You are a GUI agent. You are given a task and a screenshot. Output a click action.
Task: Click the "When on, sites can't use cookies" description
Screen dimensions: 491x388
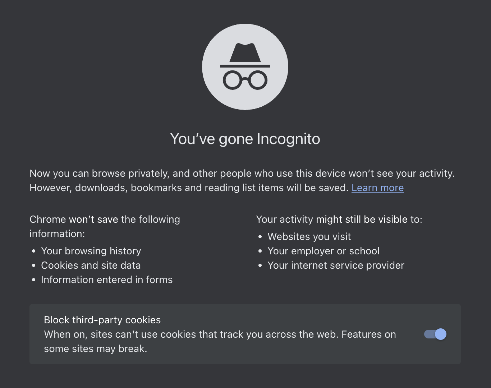(220, 334)
